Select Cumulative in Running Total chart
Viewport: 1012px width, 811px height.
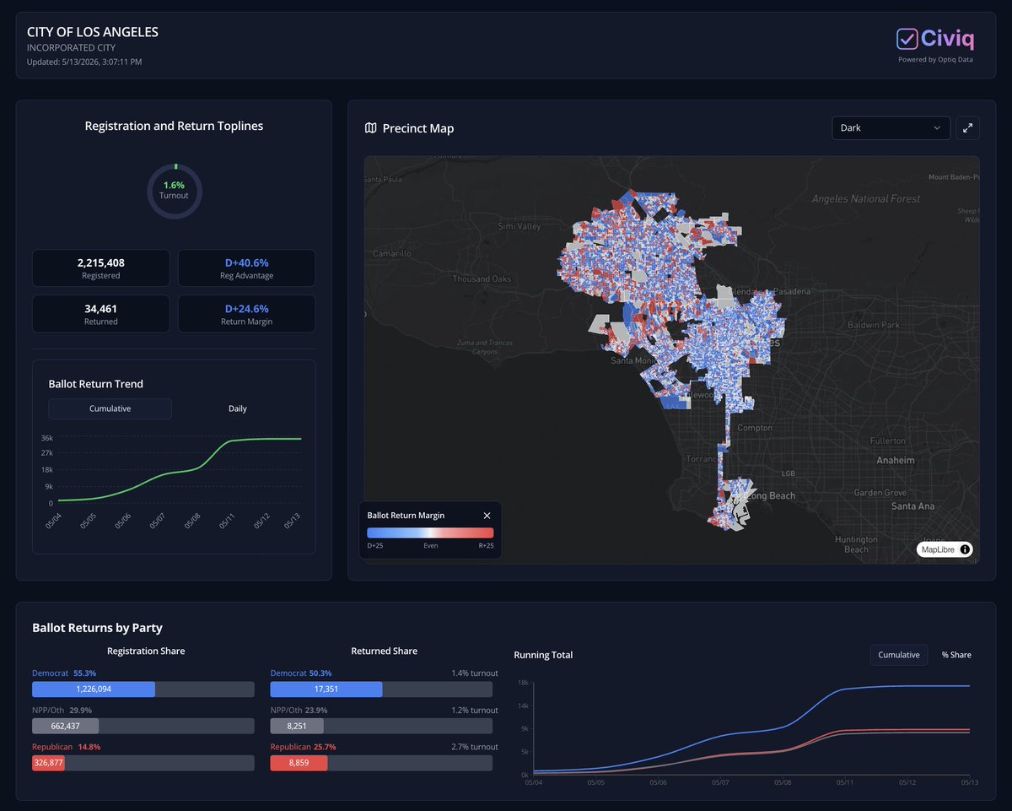click(899, 655)
